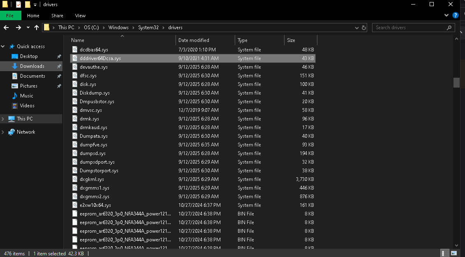
Task: Select the devauthe.sys file icon
Action: coord(75,67)
